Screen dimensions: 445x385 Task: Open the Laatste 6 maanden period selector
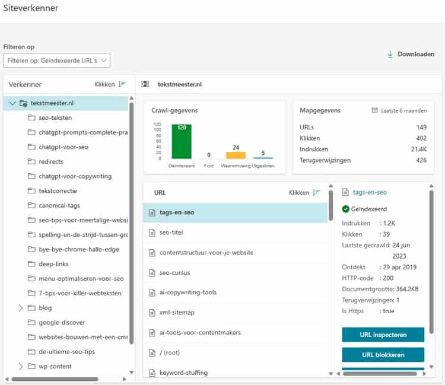click(399, 110)
